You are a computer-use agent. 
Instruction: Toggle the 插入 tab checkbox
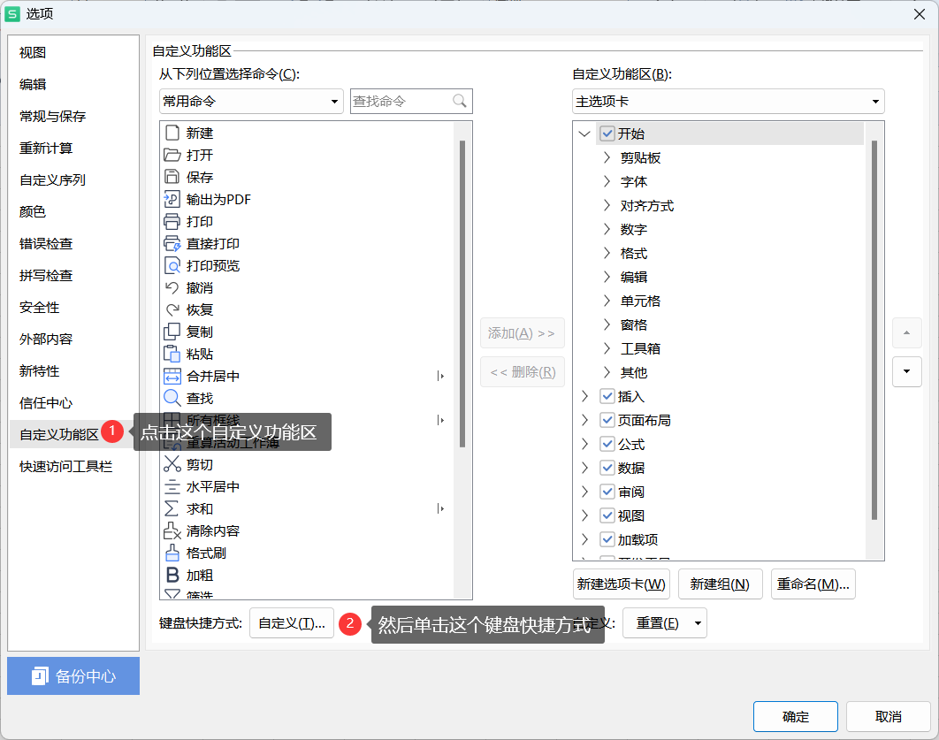tap(607, 396)
